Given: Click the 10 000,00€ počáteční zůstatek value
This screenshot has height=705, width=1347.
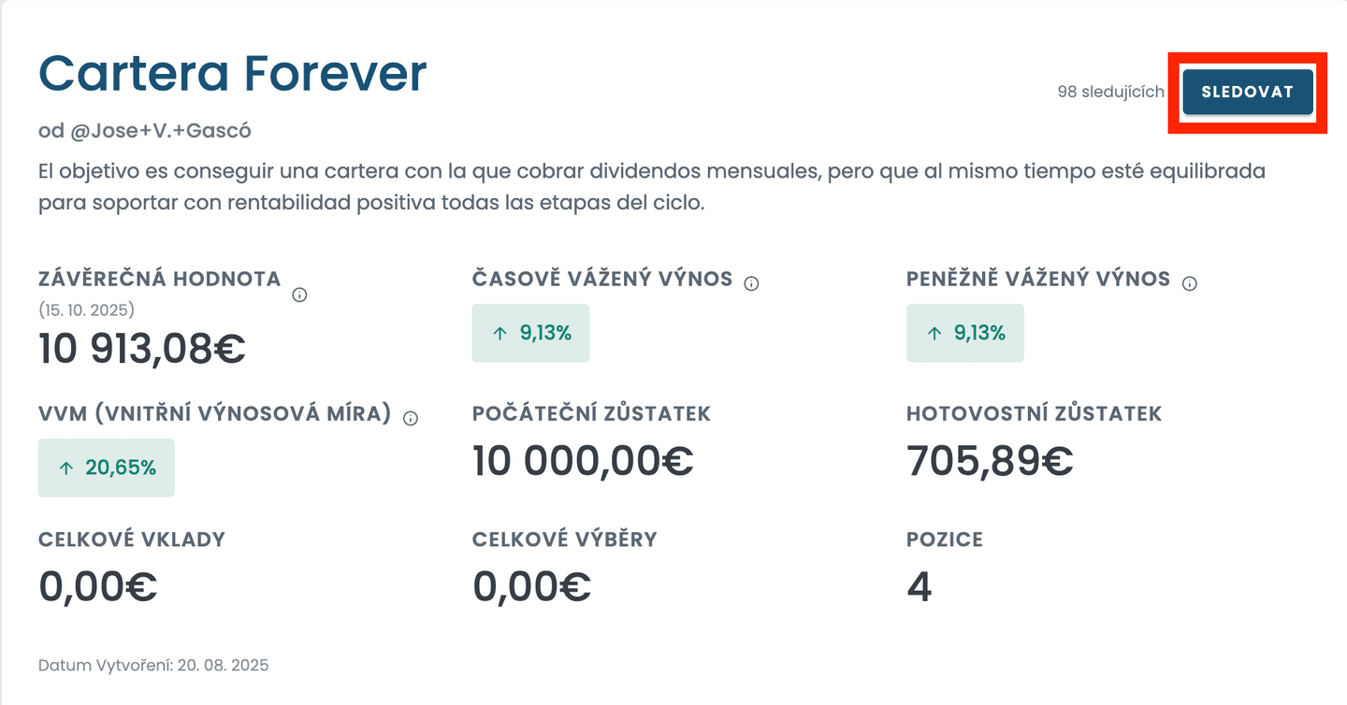Looking at the screenshot, I should pos(583,461).
